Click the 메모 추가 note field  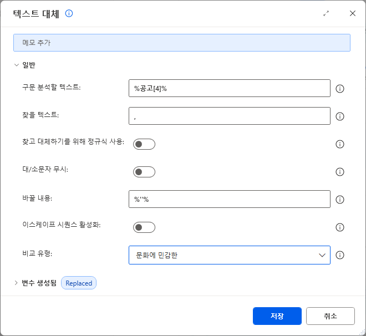(182, 43)
